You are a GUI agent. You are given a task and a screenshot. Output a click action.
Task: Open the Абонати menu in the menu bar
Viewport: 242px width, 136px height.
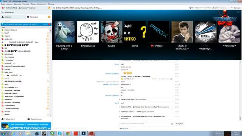point(9,4)
